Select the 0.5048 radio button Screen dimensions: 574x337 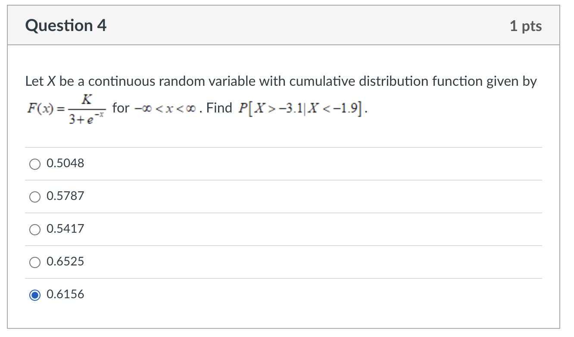35,164
